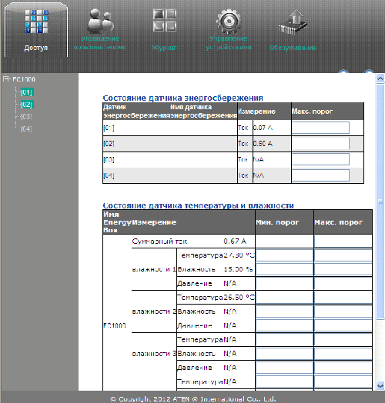Click max threshold field for sensor [03]
This screenshot has height=403, width=385.
pos(320,159)
